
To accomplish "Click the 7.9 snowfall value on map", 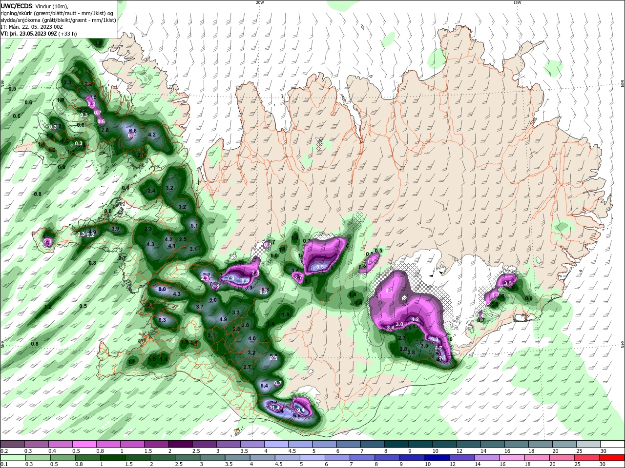I will 231,278.
